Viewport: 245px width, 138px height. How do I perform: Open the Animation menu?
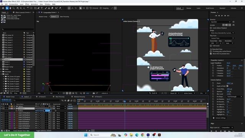pos(34,4)
